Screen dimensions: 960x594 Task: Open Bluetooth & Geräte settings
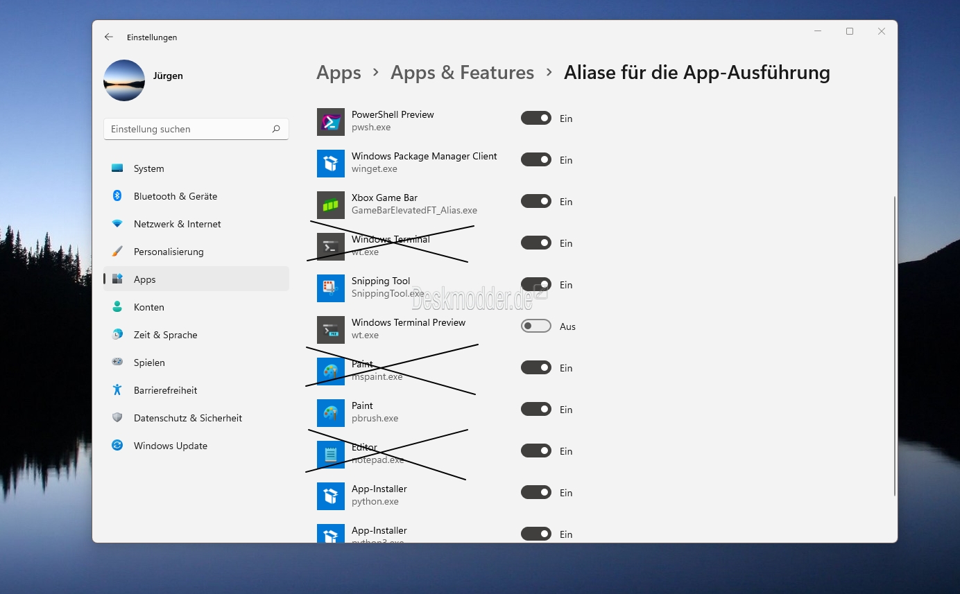[x=196, y=196]
